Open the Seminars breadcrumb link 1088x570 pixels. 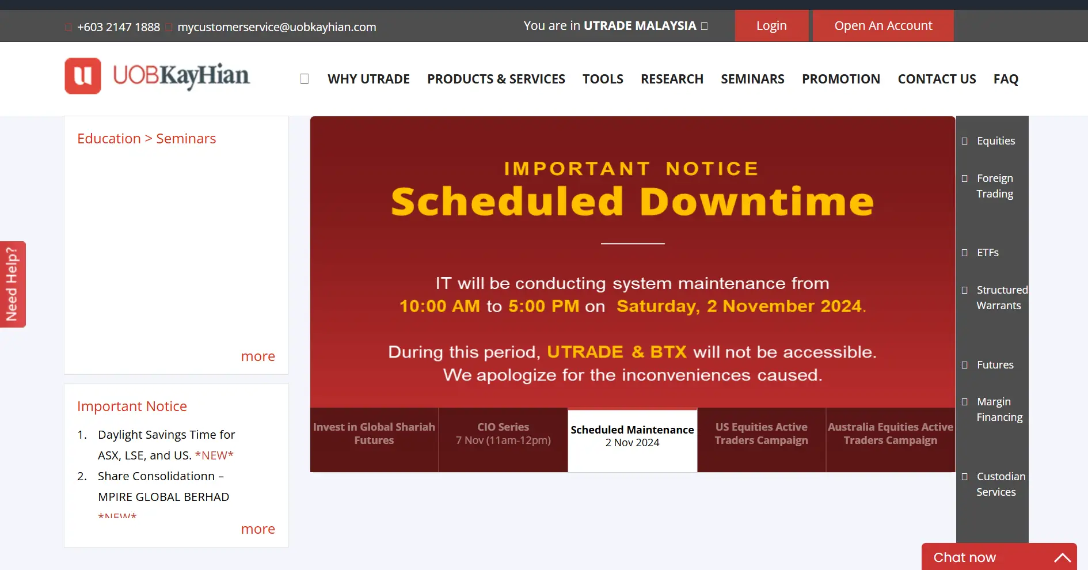[186, 138]
